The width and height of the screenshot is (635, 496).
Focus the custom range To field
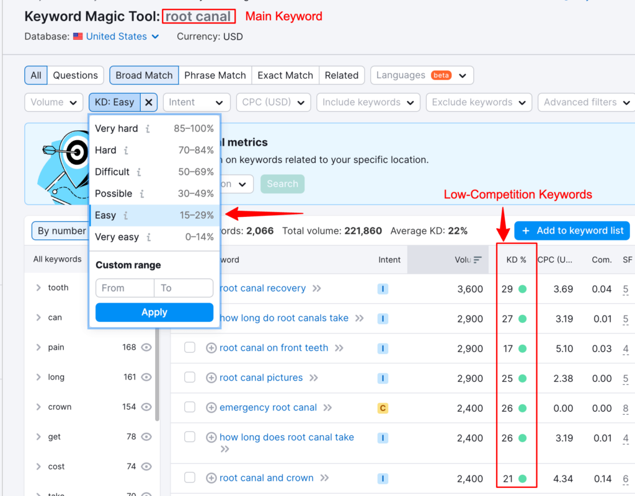click(x=184, y=288)
